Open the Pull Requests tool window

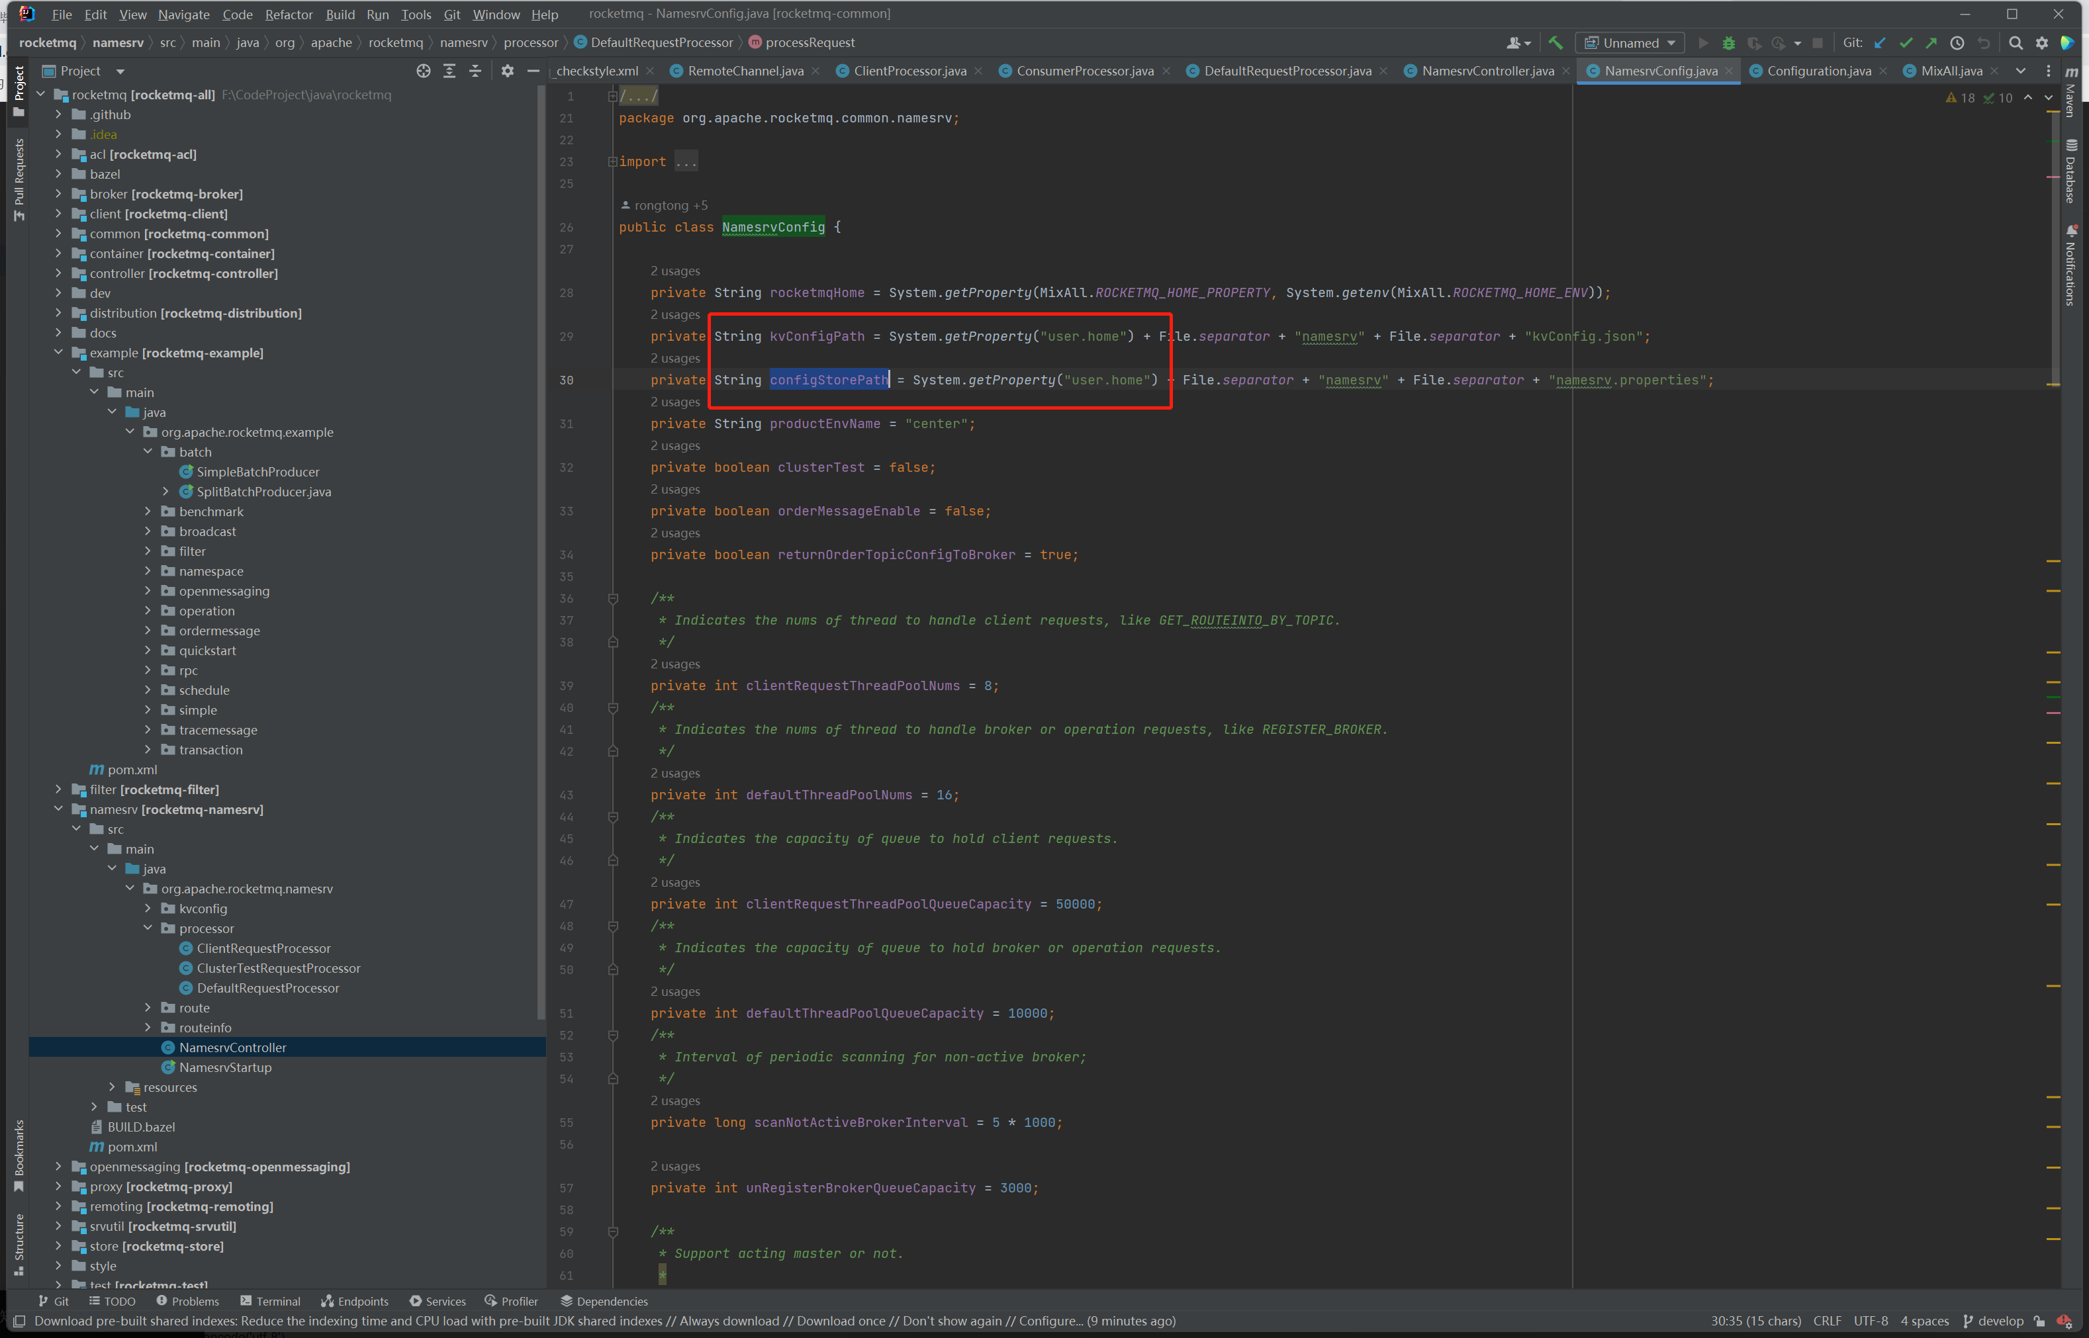(x=19, y=180)
